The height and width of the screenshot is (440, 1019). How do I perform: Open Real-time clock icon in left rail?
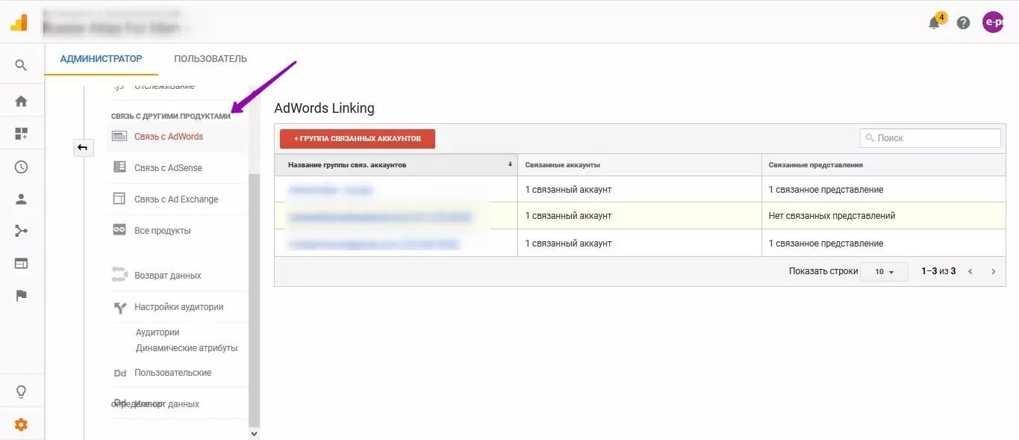(21, 167)
